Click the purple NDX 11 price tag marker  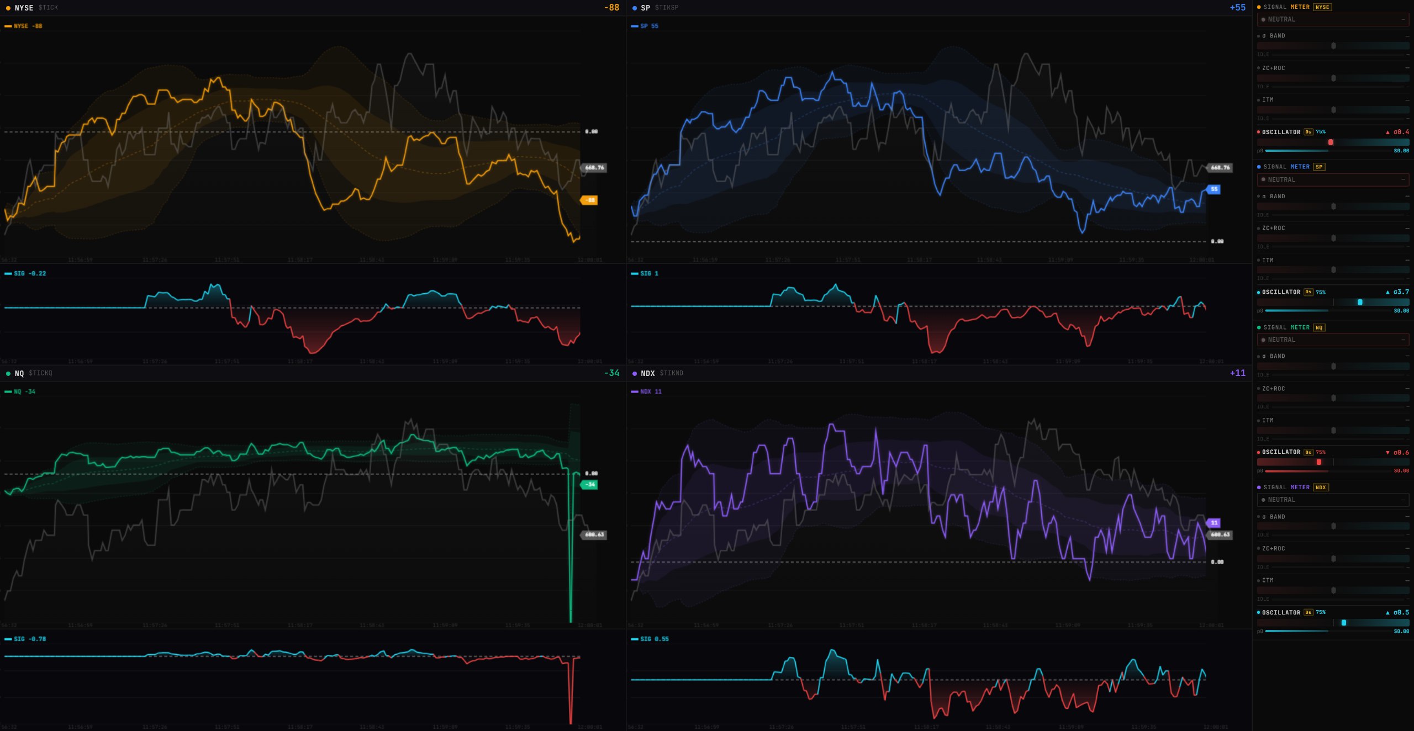point(1213,522)
